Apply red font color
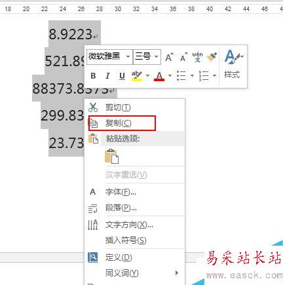The image size is (283, 285). click(159, 76)
